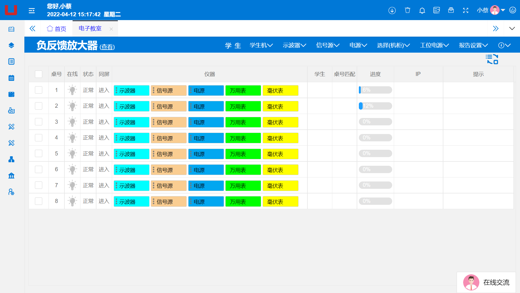
Task: Click the 查看 link beside title
Action: (107, 47)
